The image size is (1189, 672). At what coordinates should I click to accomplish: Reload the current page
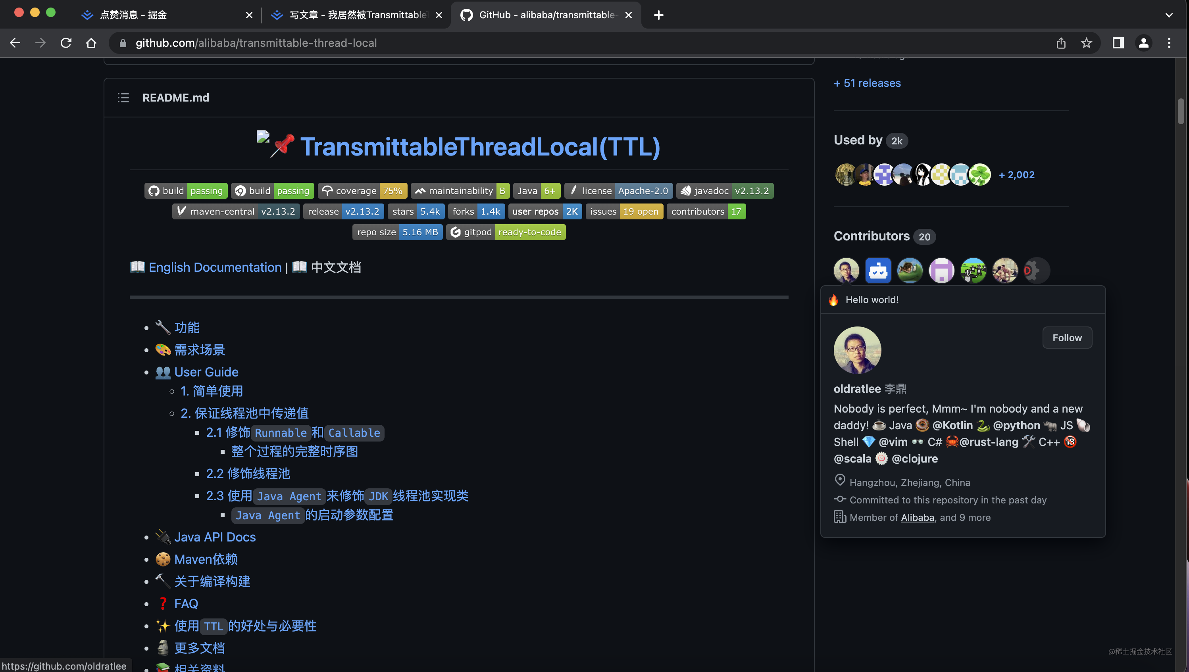pyautogui.click(x=66, y=42)
